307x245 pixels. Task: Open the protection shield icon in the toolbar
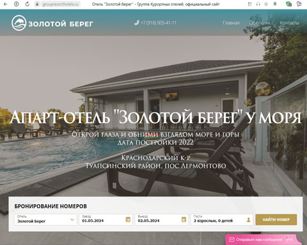288,4
